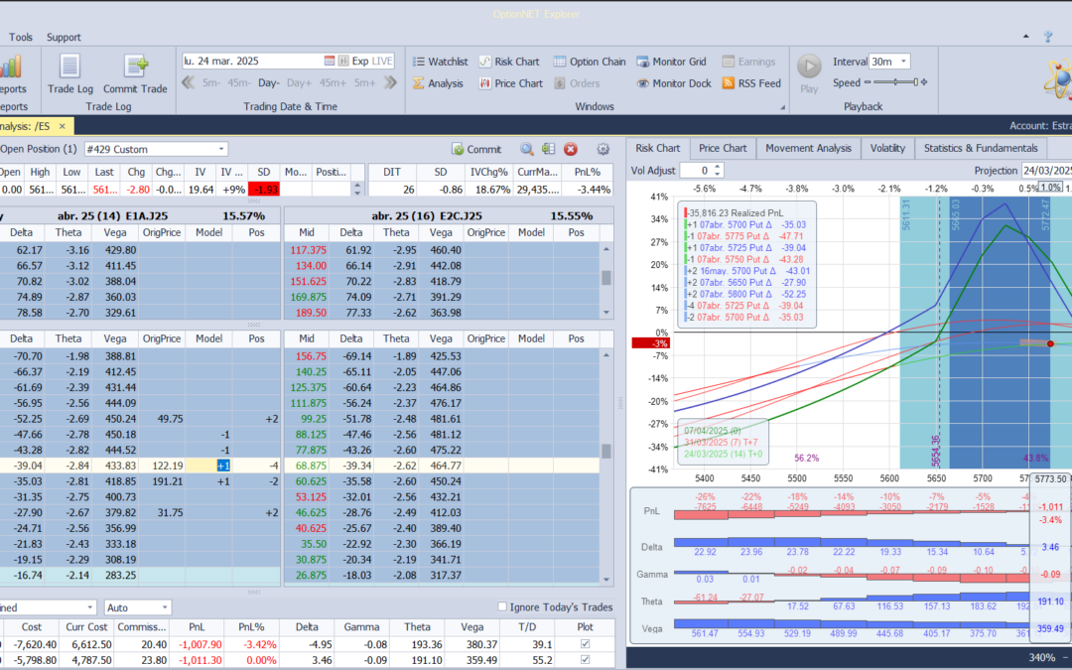1072x670 pixels.
Task: Open the Watchlist window
Action: click(441, 62)
